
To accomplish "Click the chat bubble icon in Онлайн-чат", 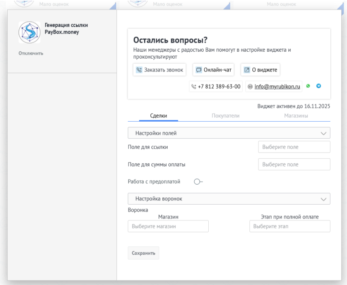I will tap(199, 70).
